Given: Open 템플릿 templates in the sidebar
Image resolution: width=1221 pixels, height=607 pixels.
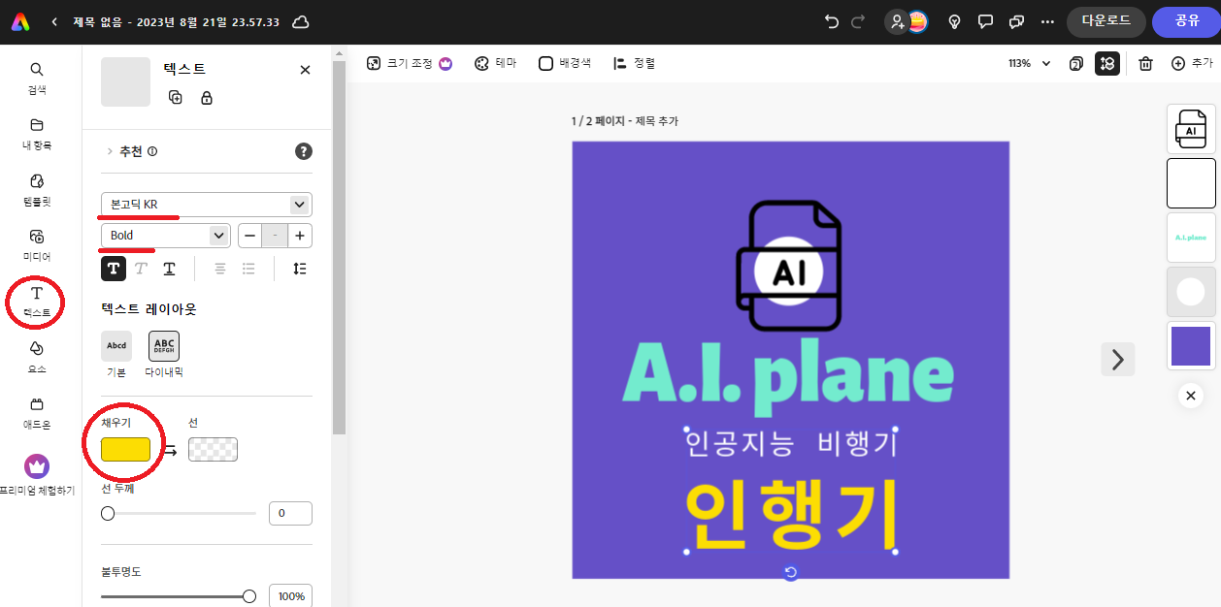Looking at the screenshot, I should pyautogui.click(x=37, y=190).
